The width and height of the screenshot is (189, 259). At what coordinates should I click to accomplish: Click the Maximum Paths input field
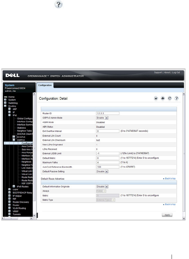coord(108,162)
